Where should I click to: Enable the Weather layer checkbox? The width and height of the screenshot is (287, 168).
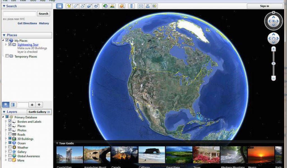(x=10, y=147)
